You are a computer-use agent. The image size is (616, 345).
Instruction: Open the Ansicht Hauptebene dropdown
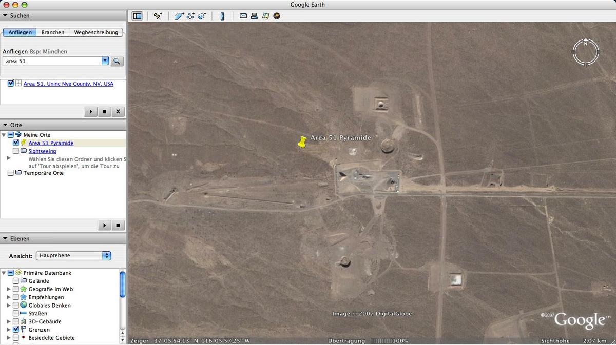[73, 255]
